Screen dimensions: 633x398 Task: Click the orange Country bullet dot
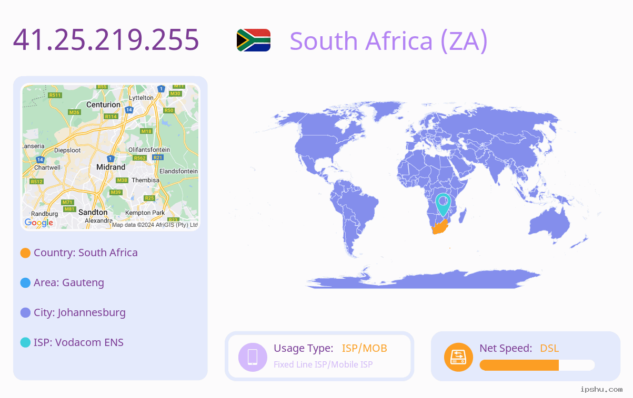(x=25, y=253)
